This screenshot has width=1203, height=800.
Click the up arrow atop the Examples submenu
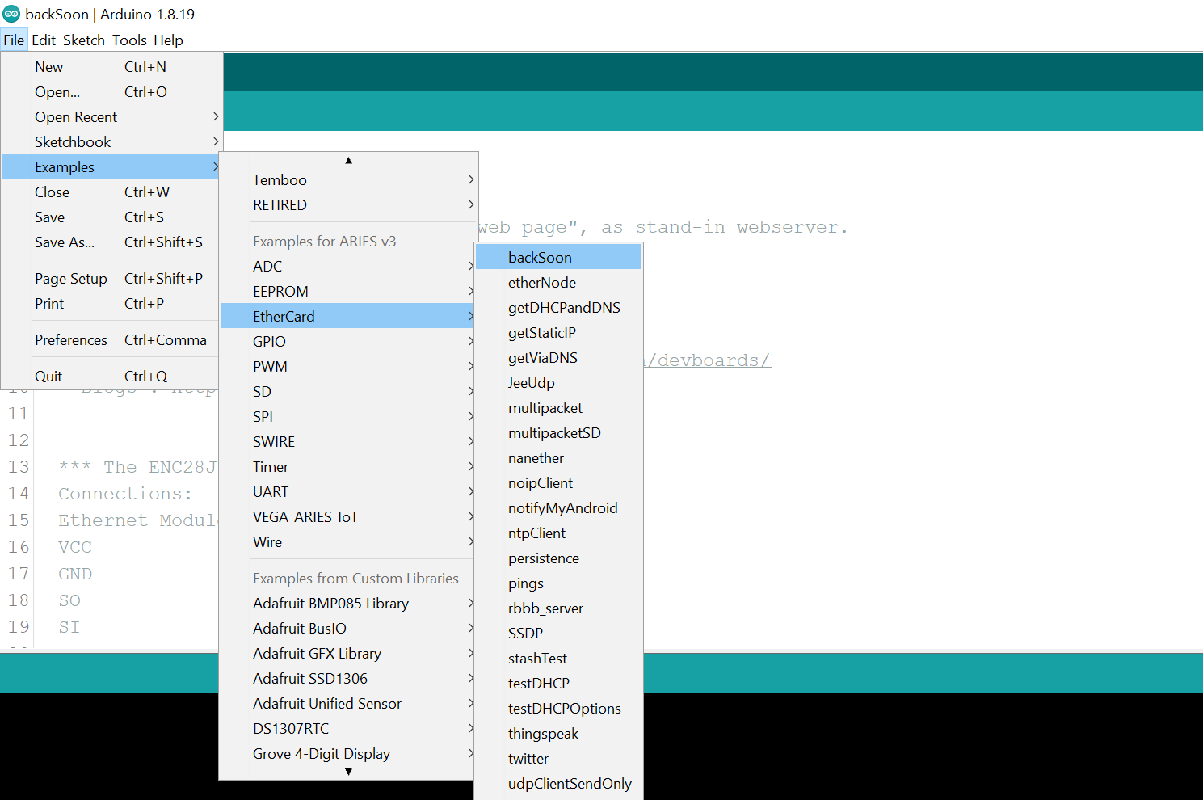coord(348,161)
